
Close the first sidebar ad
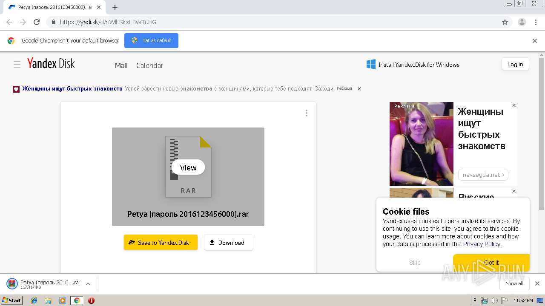point(514,105)
